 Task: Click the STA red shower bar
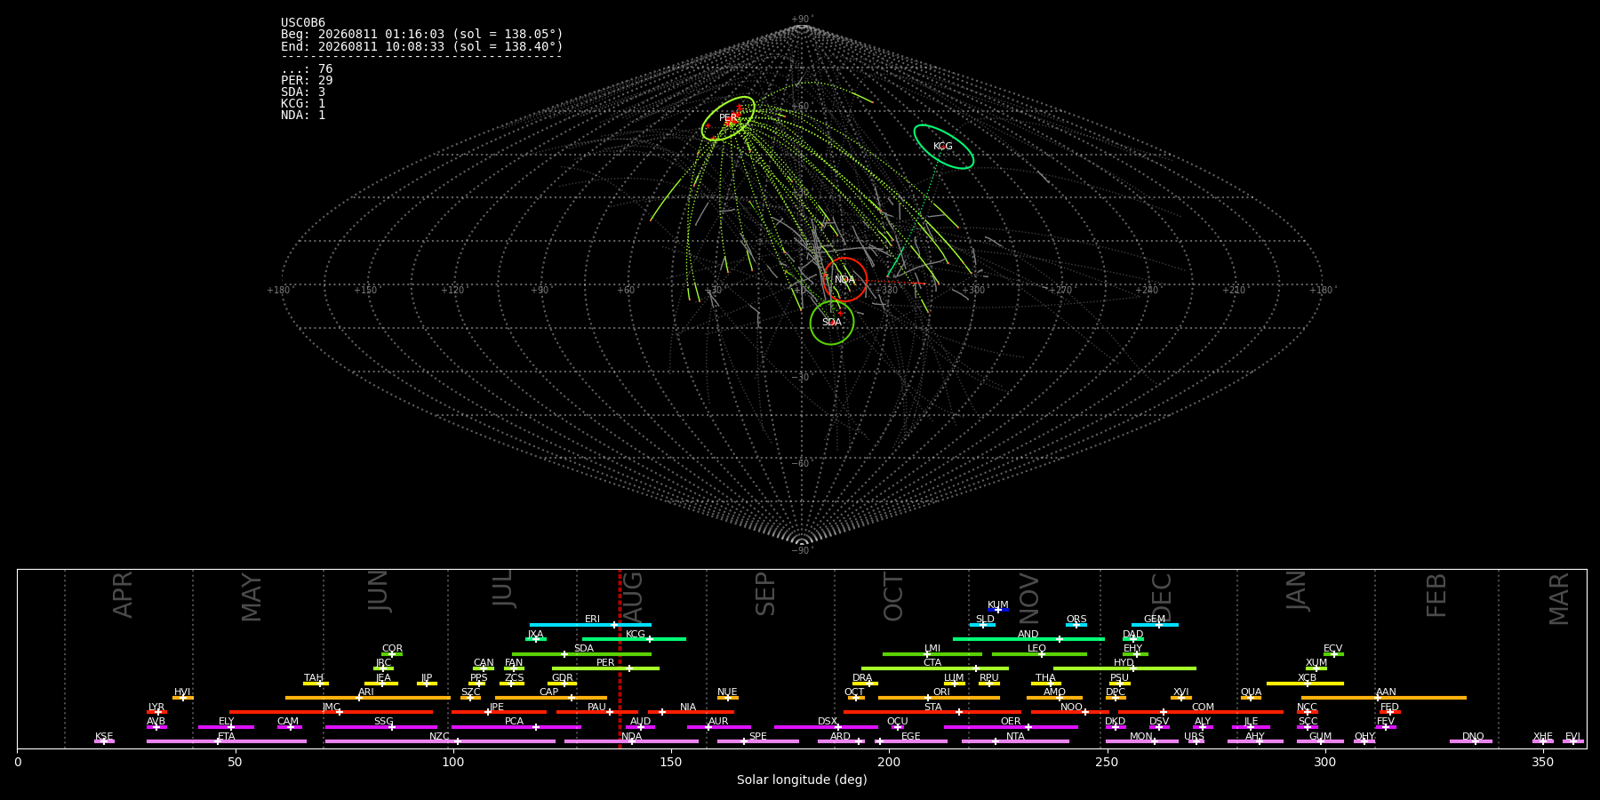pyautogui.click(x=932, y=712)
